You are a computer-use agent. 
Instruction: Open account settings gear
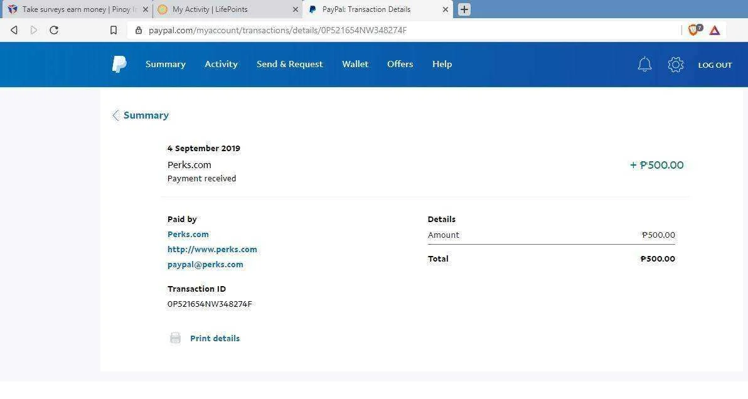(675, 65)
